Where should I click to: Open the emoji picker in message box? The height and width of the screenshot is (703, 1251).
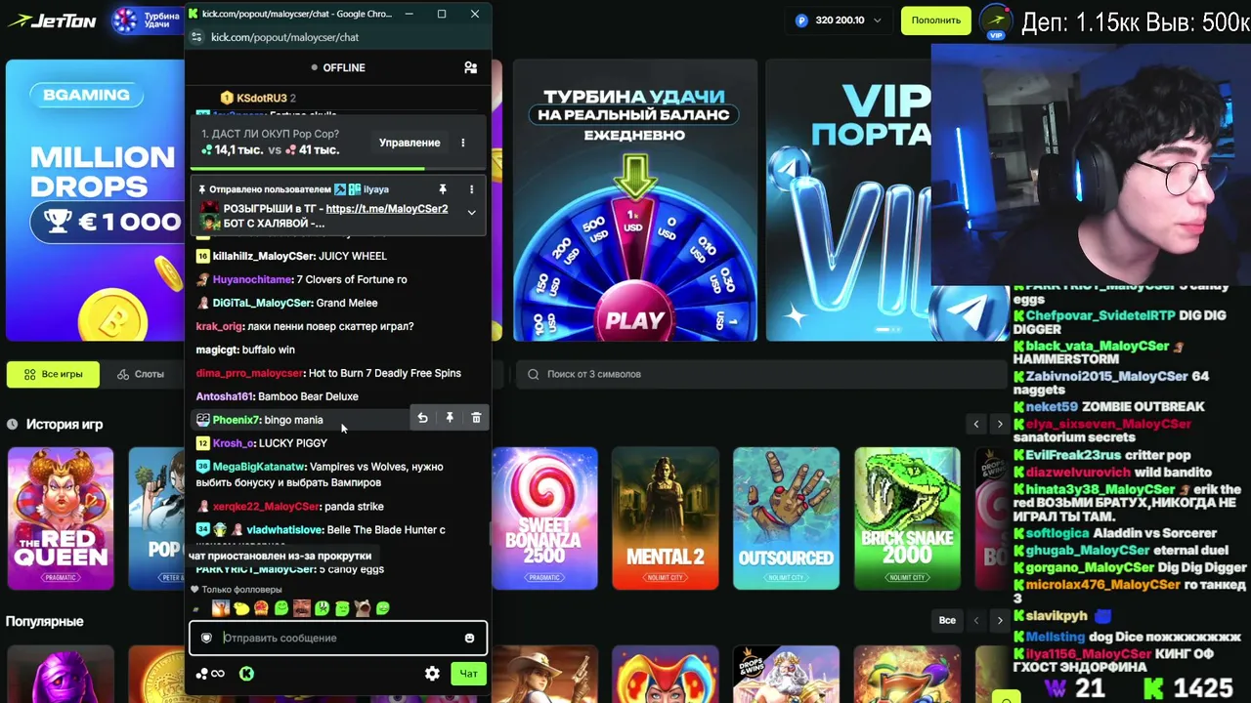(469, 638)
